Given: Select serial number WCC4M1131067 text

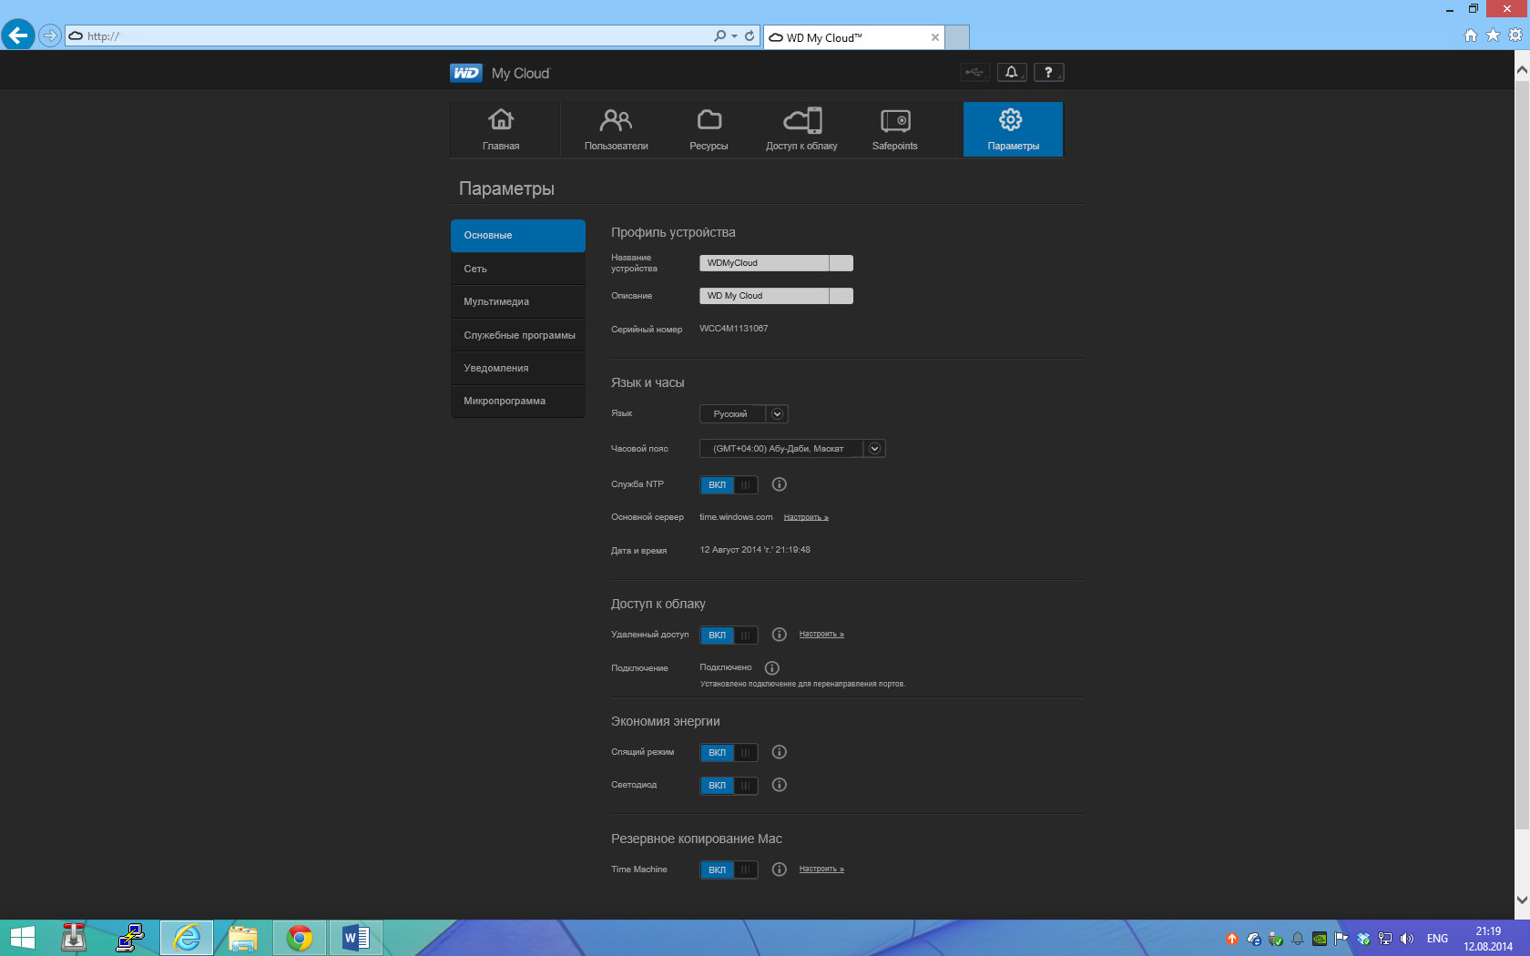Looking at the screenshot, I should coord(734,329).
